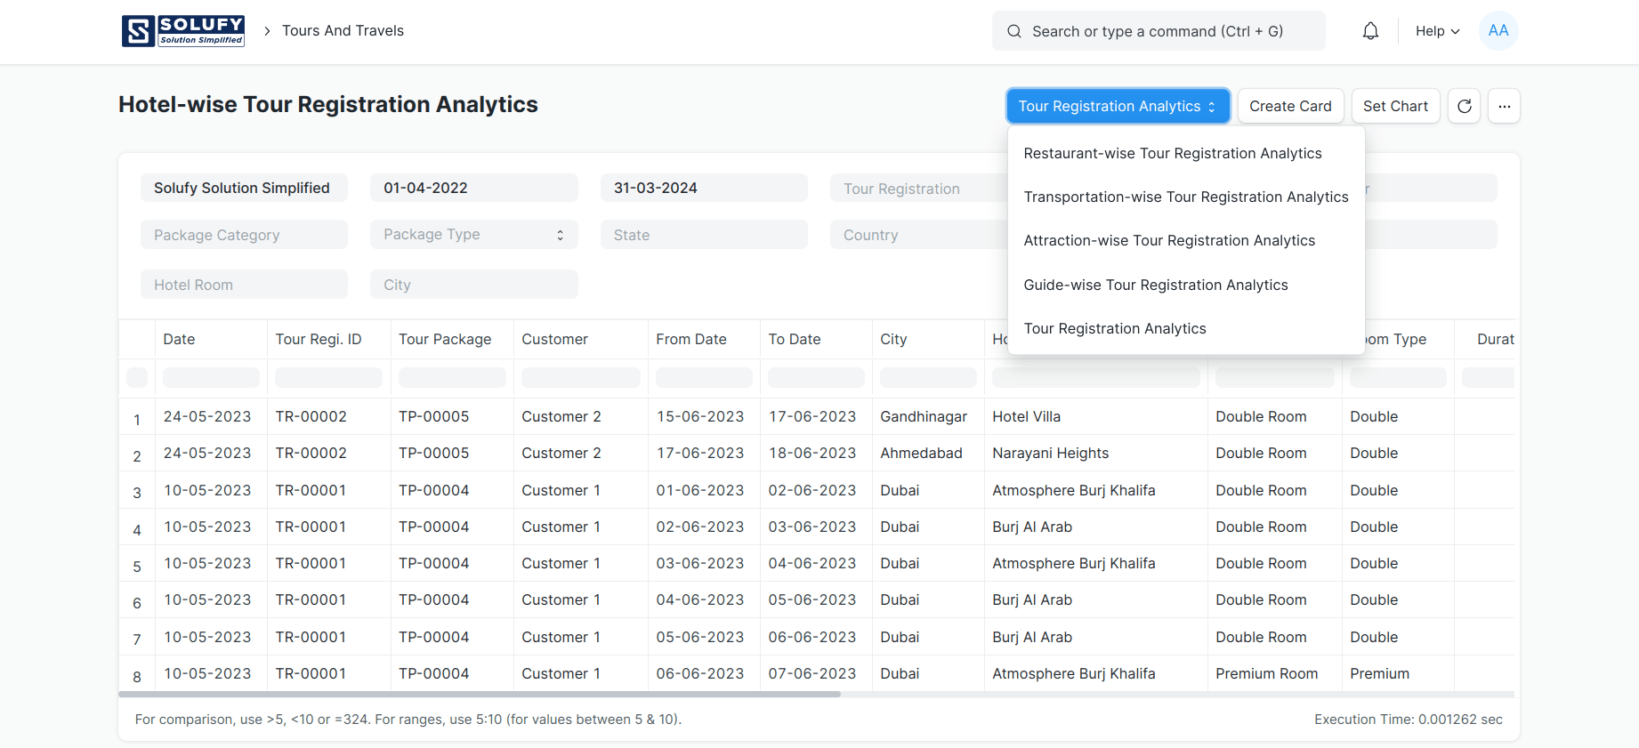Click the Solufy logo
1639x748 pixels.
pyautogui.click(x=183, y=31)
